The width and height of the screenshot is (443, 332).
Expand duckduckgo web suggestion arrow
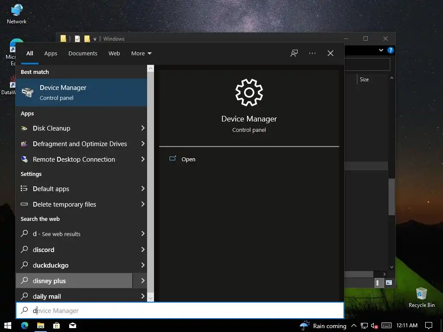pyautogui.click(x=143, y=265)
